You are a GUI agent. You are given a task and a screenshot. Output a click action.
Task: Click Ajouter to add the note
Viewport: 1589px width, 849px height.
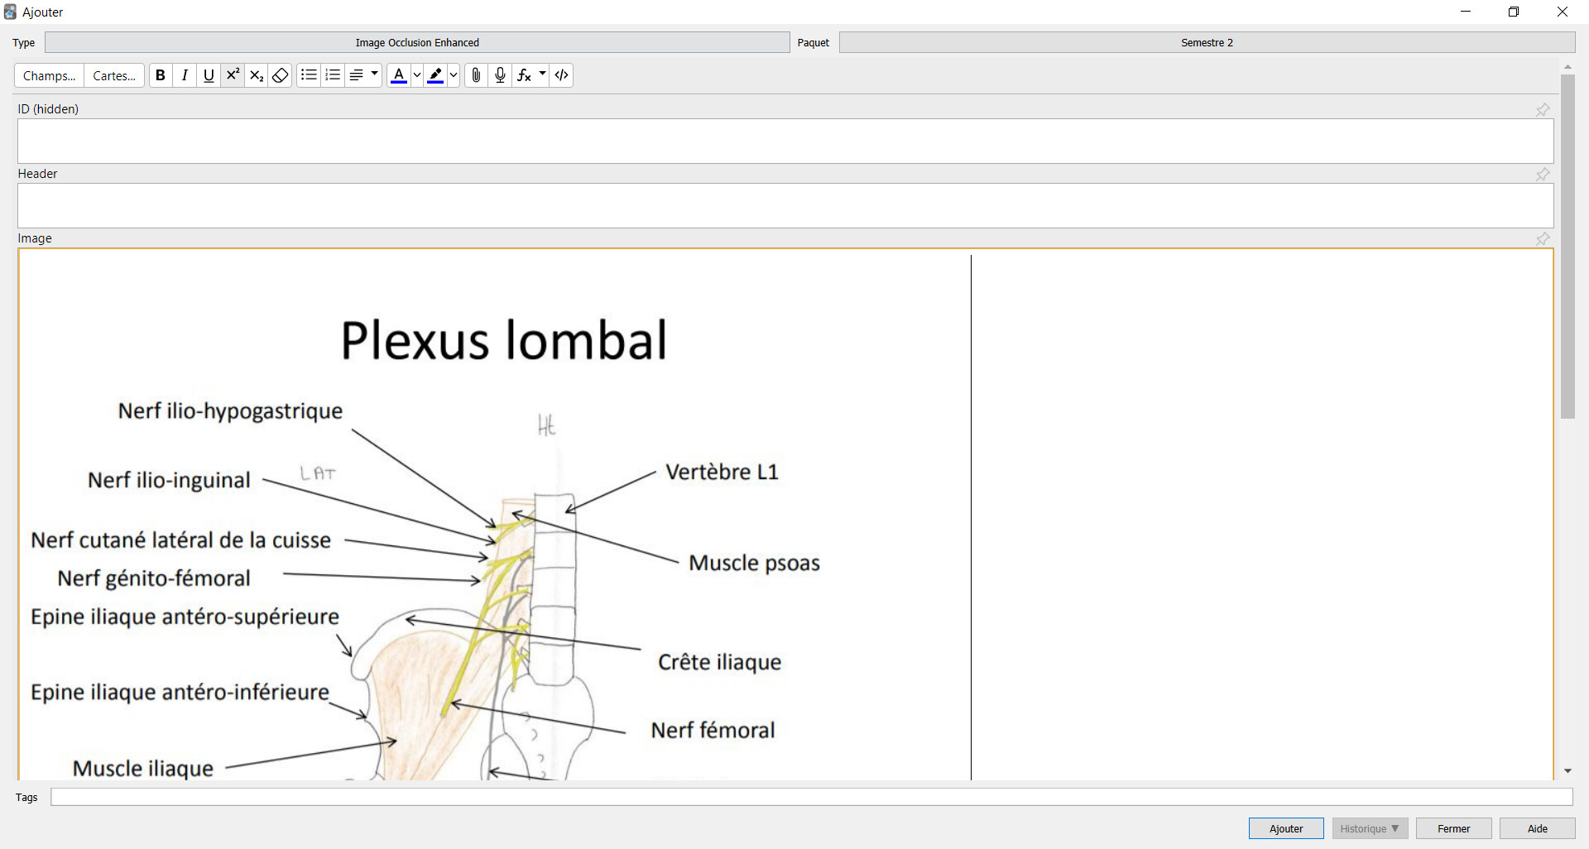1286,828
